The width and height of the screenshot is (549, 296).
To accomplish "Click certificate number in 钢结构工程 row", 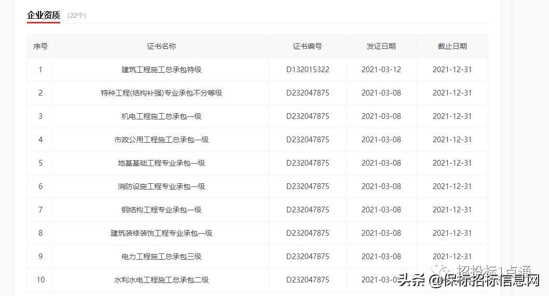I will (x=308, y=210).
